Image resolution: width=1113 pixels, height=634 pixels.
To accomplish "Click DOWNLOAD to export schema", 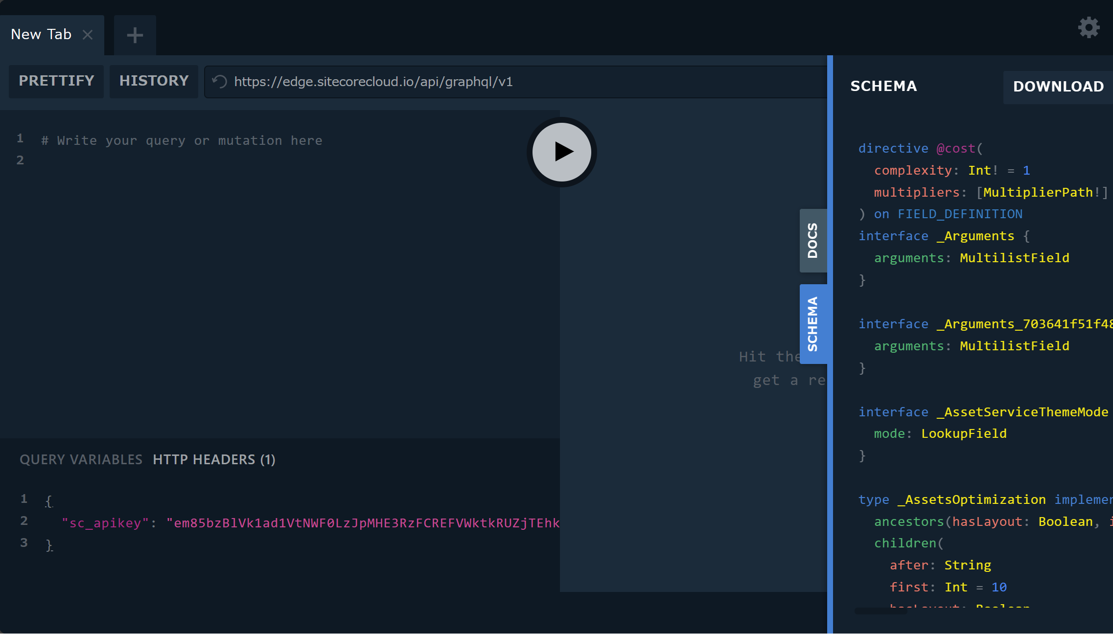I will tap(1058, 86).
